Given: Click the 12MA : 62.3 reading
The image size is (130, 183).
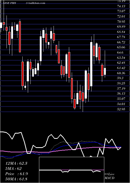Looking at the screenshot, I should pos(16,163).
